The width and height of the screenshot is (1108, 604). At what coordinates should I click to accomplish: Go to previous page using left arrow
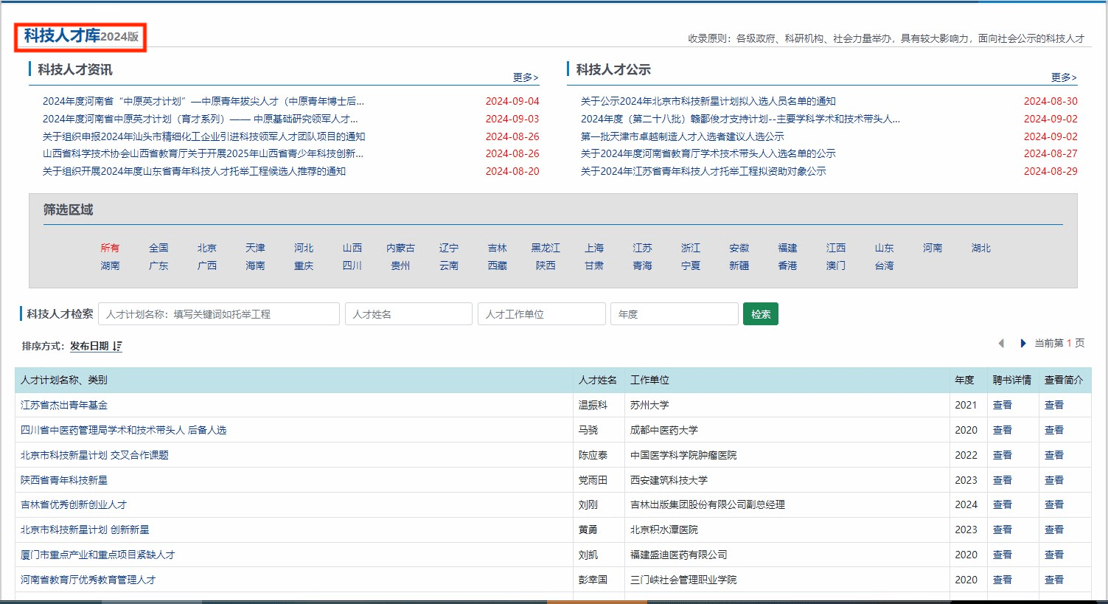(1001, 344)
